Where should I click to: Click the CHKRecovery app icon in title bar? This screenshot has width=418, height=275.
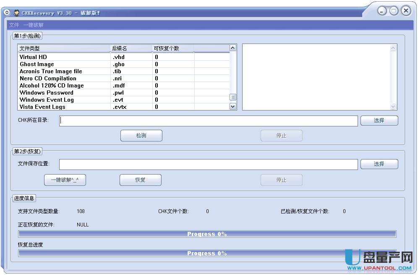(x=16, y=13)
